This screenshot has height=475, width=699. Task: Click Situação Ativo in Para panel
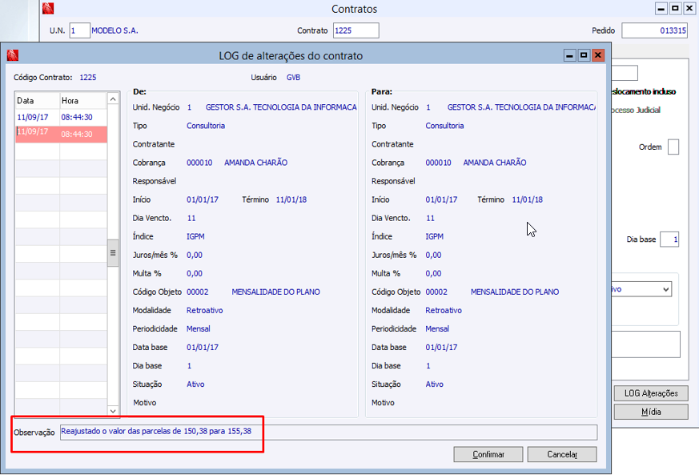pos(434,384)
